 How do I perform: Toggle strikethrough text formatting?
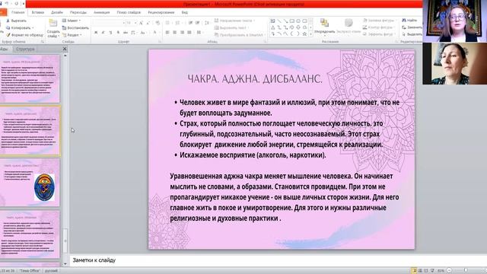pos(125,32)
